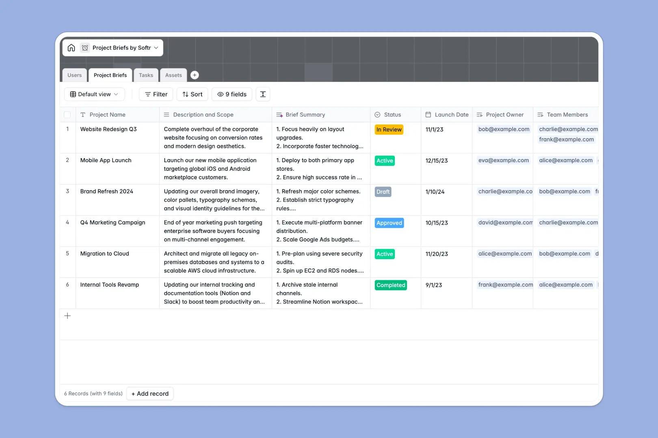Toggle the select-all checkbox in the header row
The image size is (658, 438).
tap(67, 114)
